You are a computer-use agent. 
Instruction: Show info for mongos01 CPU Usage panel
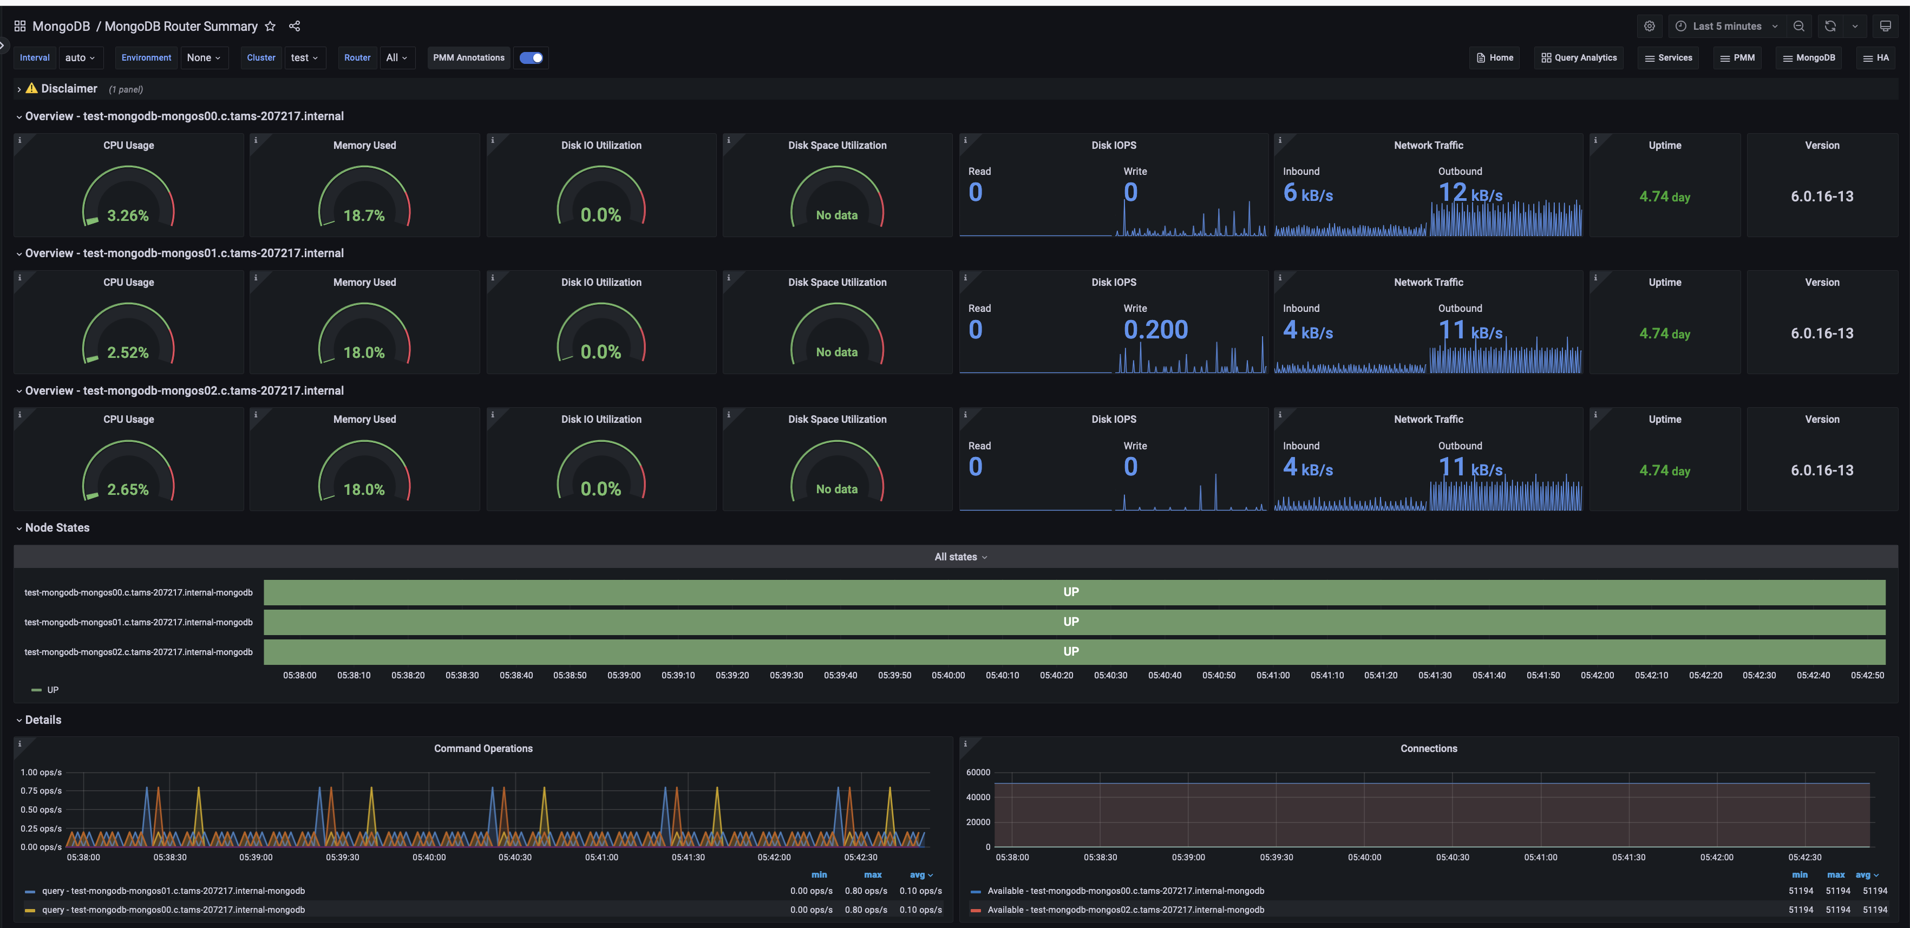tap(20, 277)
